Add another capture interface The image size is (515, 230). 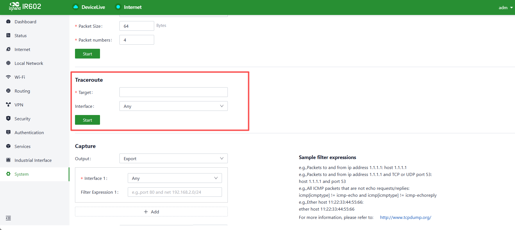click(151, 212)
